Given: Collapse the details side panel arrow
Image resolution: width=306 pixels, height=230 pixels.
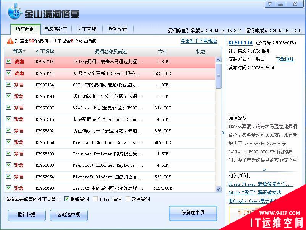Looking at the screenshot, I should click(223, 133).
